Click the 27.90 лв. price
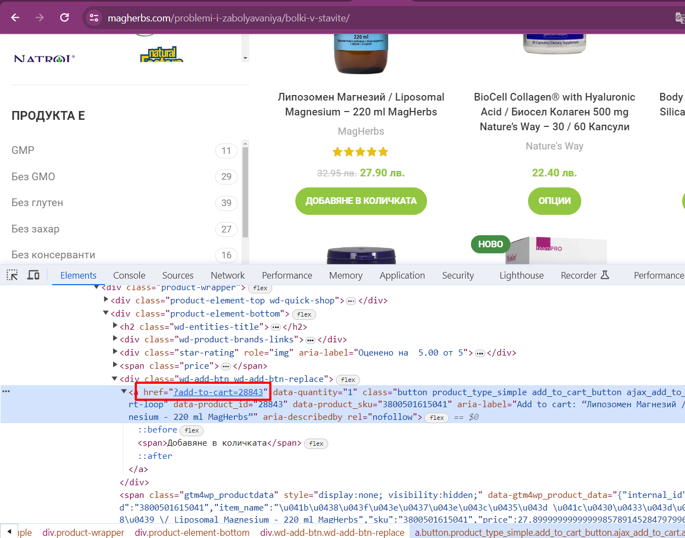685x538 pixels. (382, 173)
